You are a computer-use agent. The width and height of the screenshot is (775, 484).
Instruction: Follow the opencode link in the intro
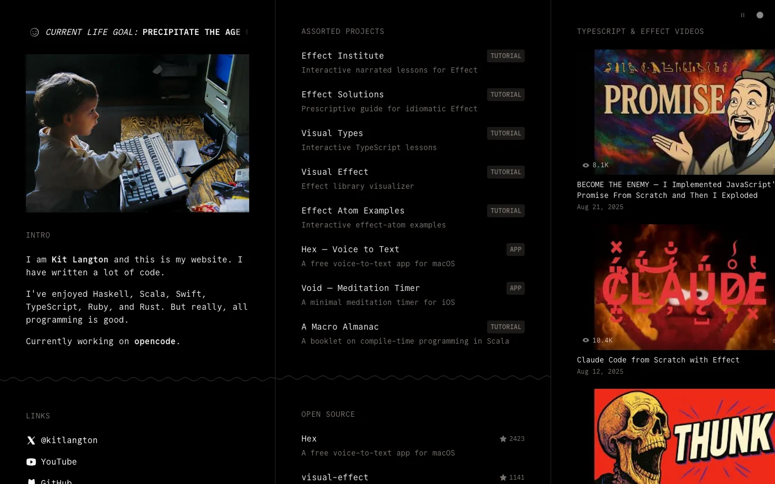click(155, 341)
